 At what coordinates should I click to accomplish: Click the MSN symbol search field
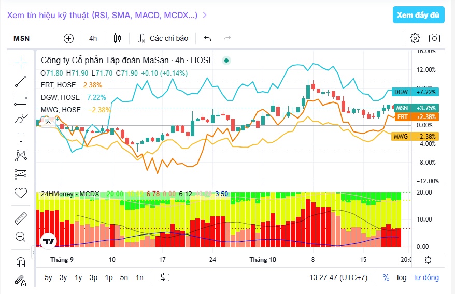21,39
